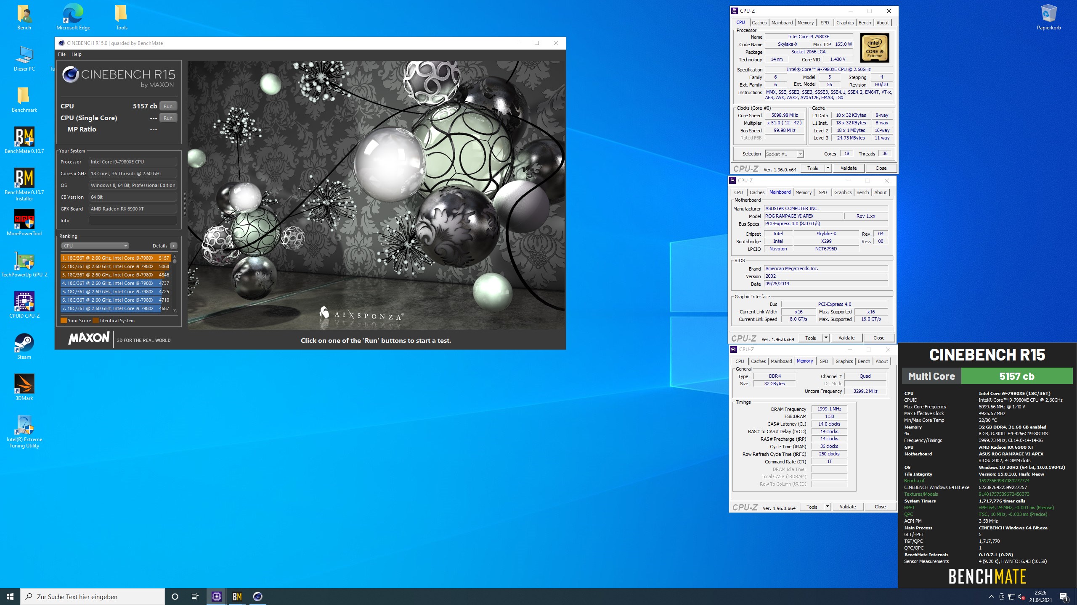Click the Info input field in Cinebench
Screen dimensions: 1077x605
pyautogui.click(x=133, y=221)
